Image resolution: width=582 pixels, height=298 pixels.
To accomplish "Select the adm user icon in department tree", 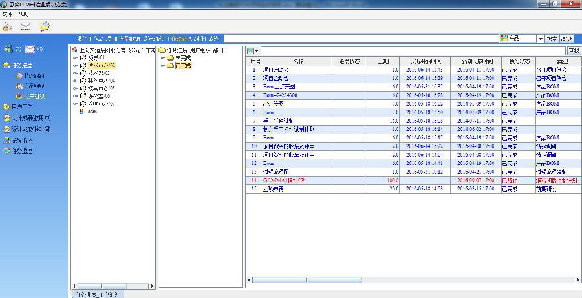I will (x=82, y=111).
